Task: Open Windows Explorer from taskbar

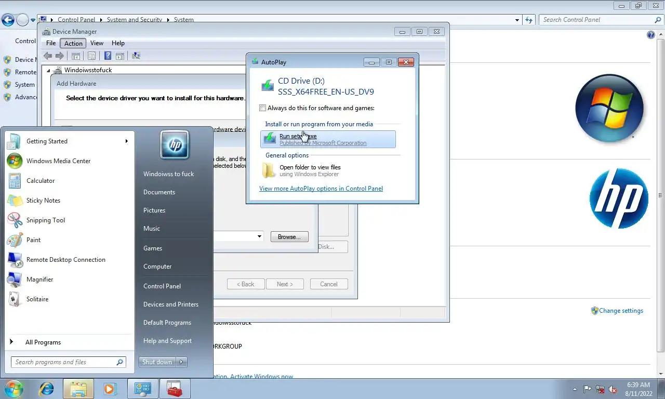Action: click(x=78, y=389)
